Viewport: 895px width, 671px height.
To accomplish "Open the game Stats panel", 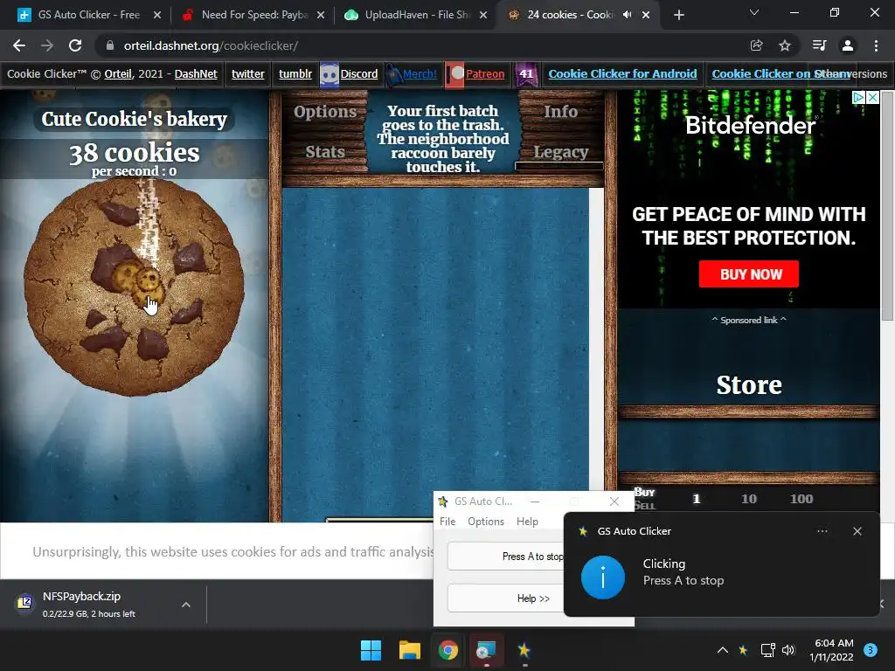I will 325,152.
